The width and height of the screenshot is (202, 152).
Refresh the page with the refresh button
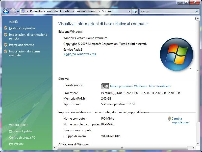pos(135,11)
